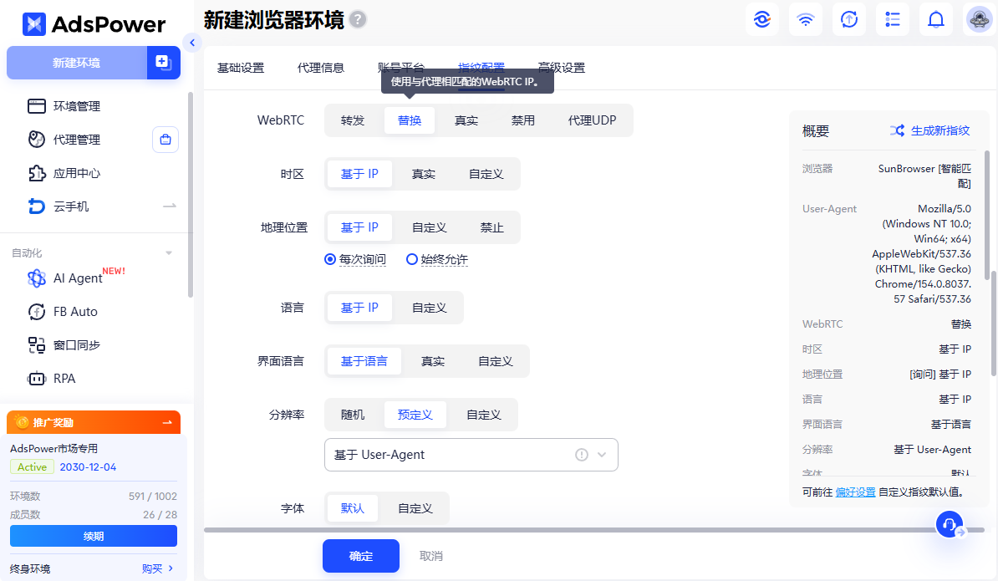998x581 pixels.
Task: Click the plus icon beside 新建环境
Action: (x=164, y=63)
